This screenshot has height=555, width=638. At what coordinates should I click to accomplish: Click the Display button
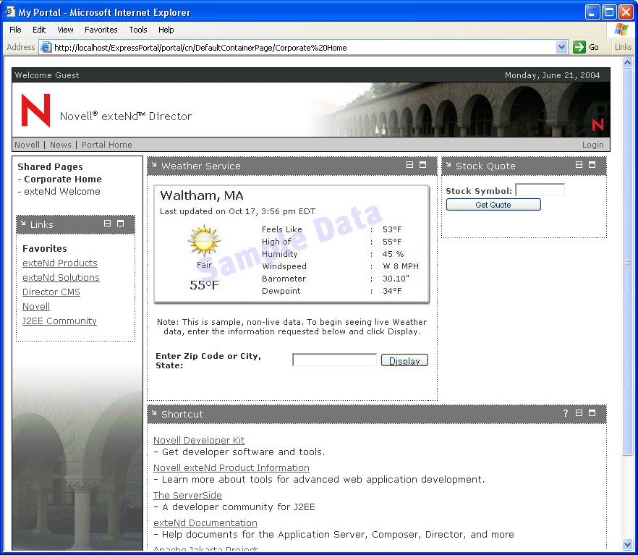click(x=404, y=360)
